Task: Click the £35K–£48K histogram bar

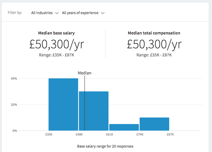Action: (63, 104)
